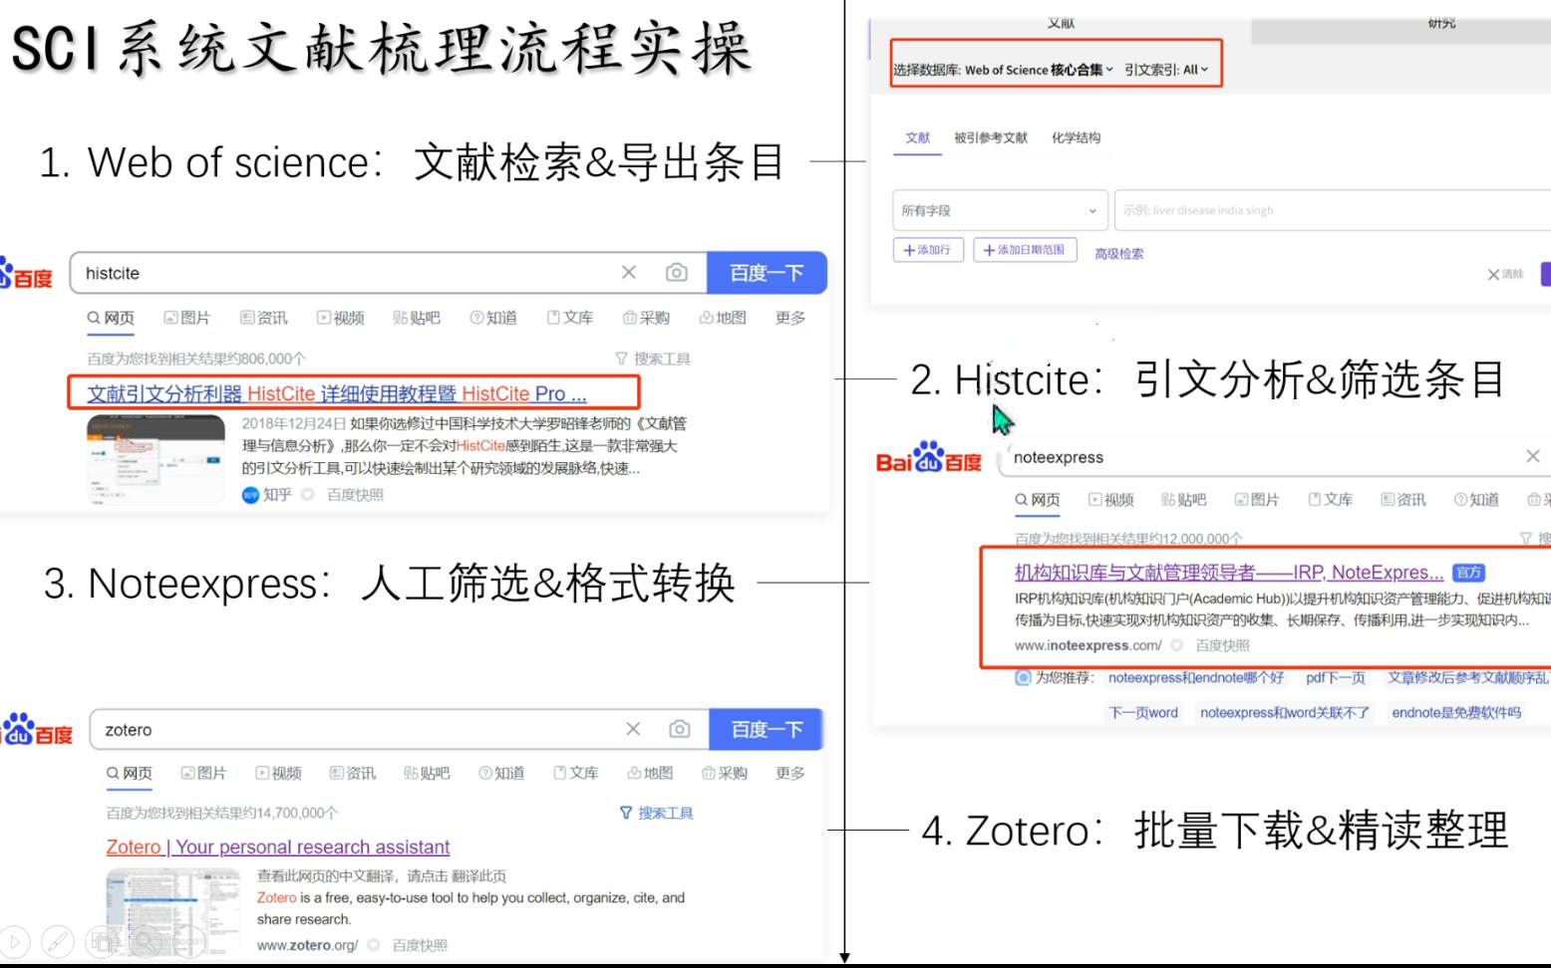Select the pen annotation icon at bottom-left
Image resolution: width=1551 pixels, height=968 pixels.
point(60,941)
